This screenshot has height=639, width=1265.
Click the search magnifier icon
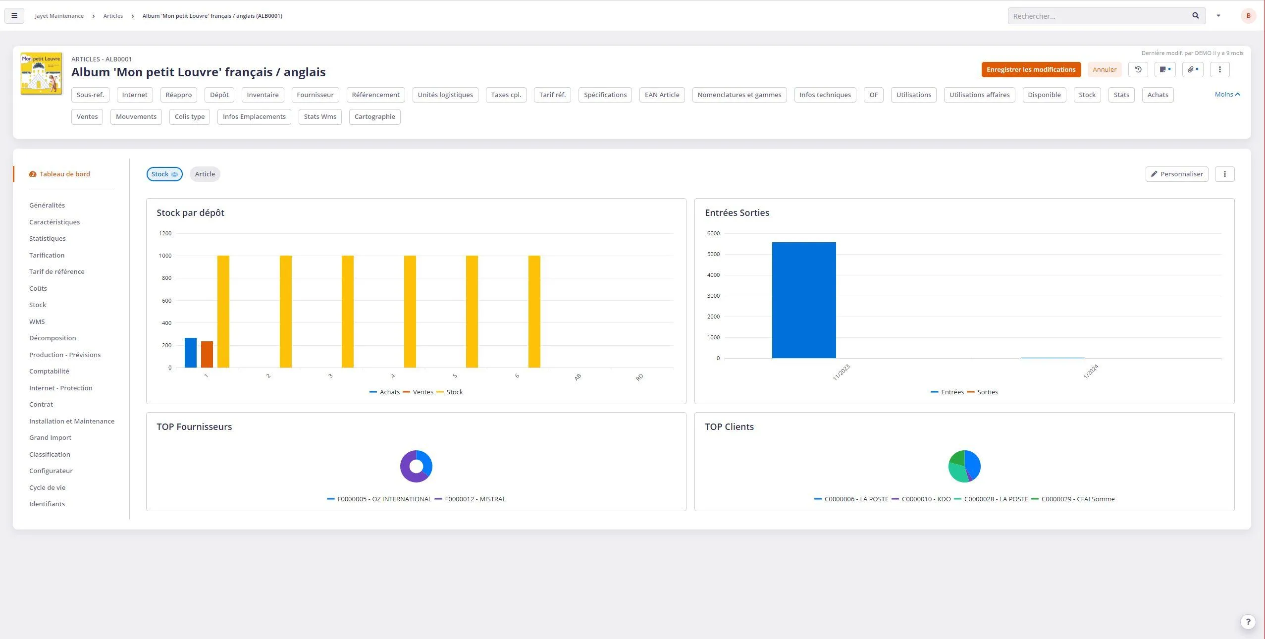coord(1195,16)
